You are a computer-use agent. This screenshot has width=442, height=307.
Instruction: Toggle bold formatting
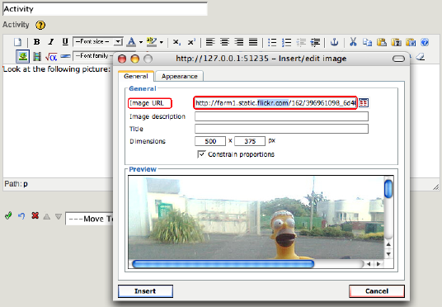[x=36, y=42]
